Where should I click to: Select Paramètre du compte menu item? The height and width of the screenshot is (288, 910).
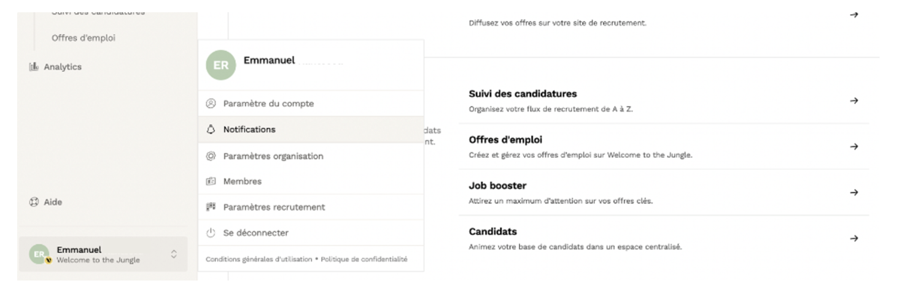pos(268,104)
